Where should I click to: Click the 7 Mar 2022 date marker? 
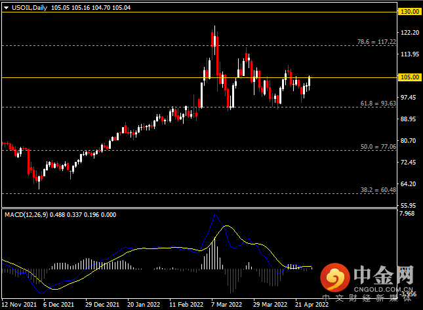pos(227,305)
